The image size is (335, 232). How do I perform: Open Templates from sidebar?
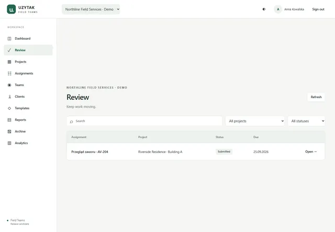click(28, 108)
